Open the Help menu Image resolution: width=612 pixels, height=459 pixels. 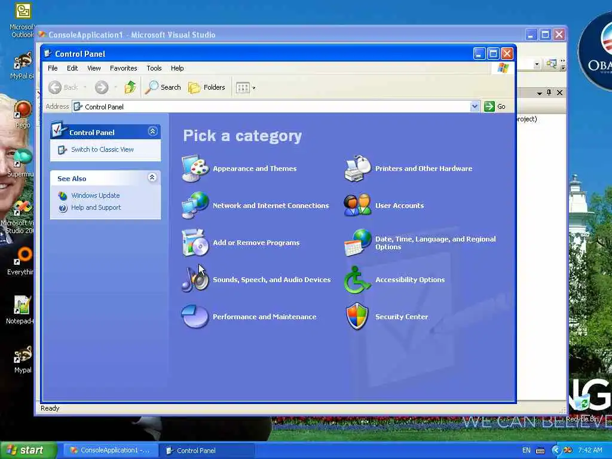[177, 68]
